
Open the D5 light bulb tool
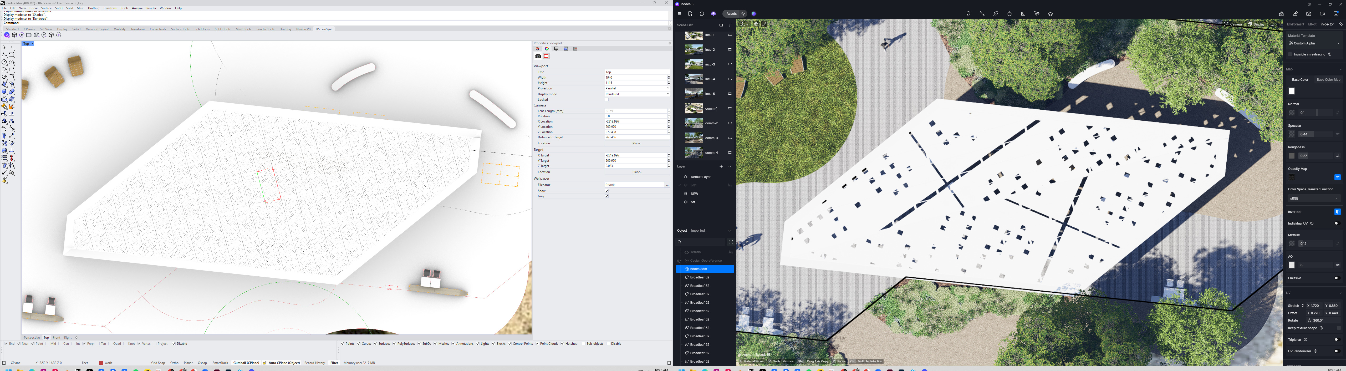coord(968,14)
